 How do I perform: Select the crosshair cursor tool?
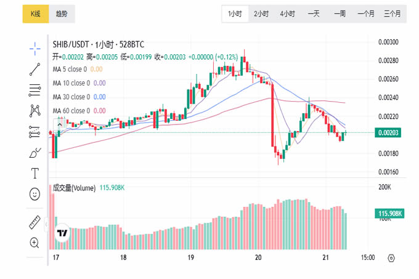coord(35,49)
